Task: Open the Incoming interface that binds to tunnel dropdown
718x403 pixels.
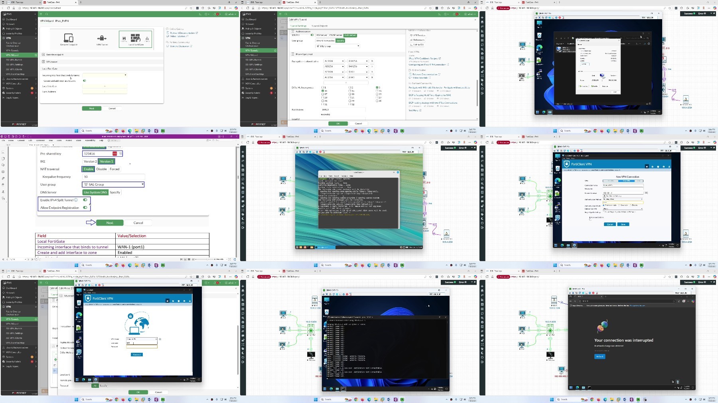Action: coord(105,75)
